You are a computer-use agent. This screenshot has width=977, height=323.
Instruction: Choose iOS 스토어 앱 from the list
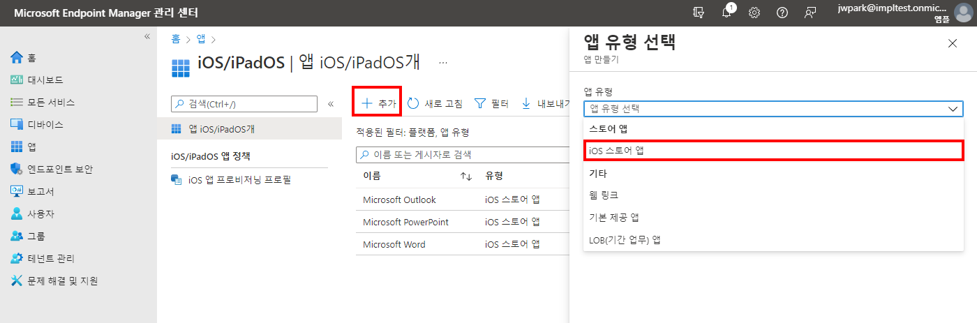[x=773, y=151]
